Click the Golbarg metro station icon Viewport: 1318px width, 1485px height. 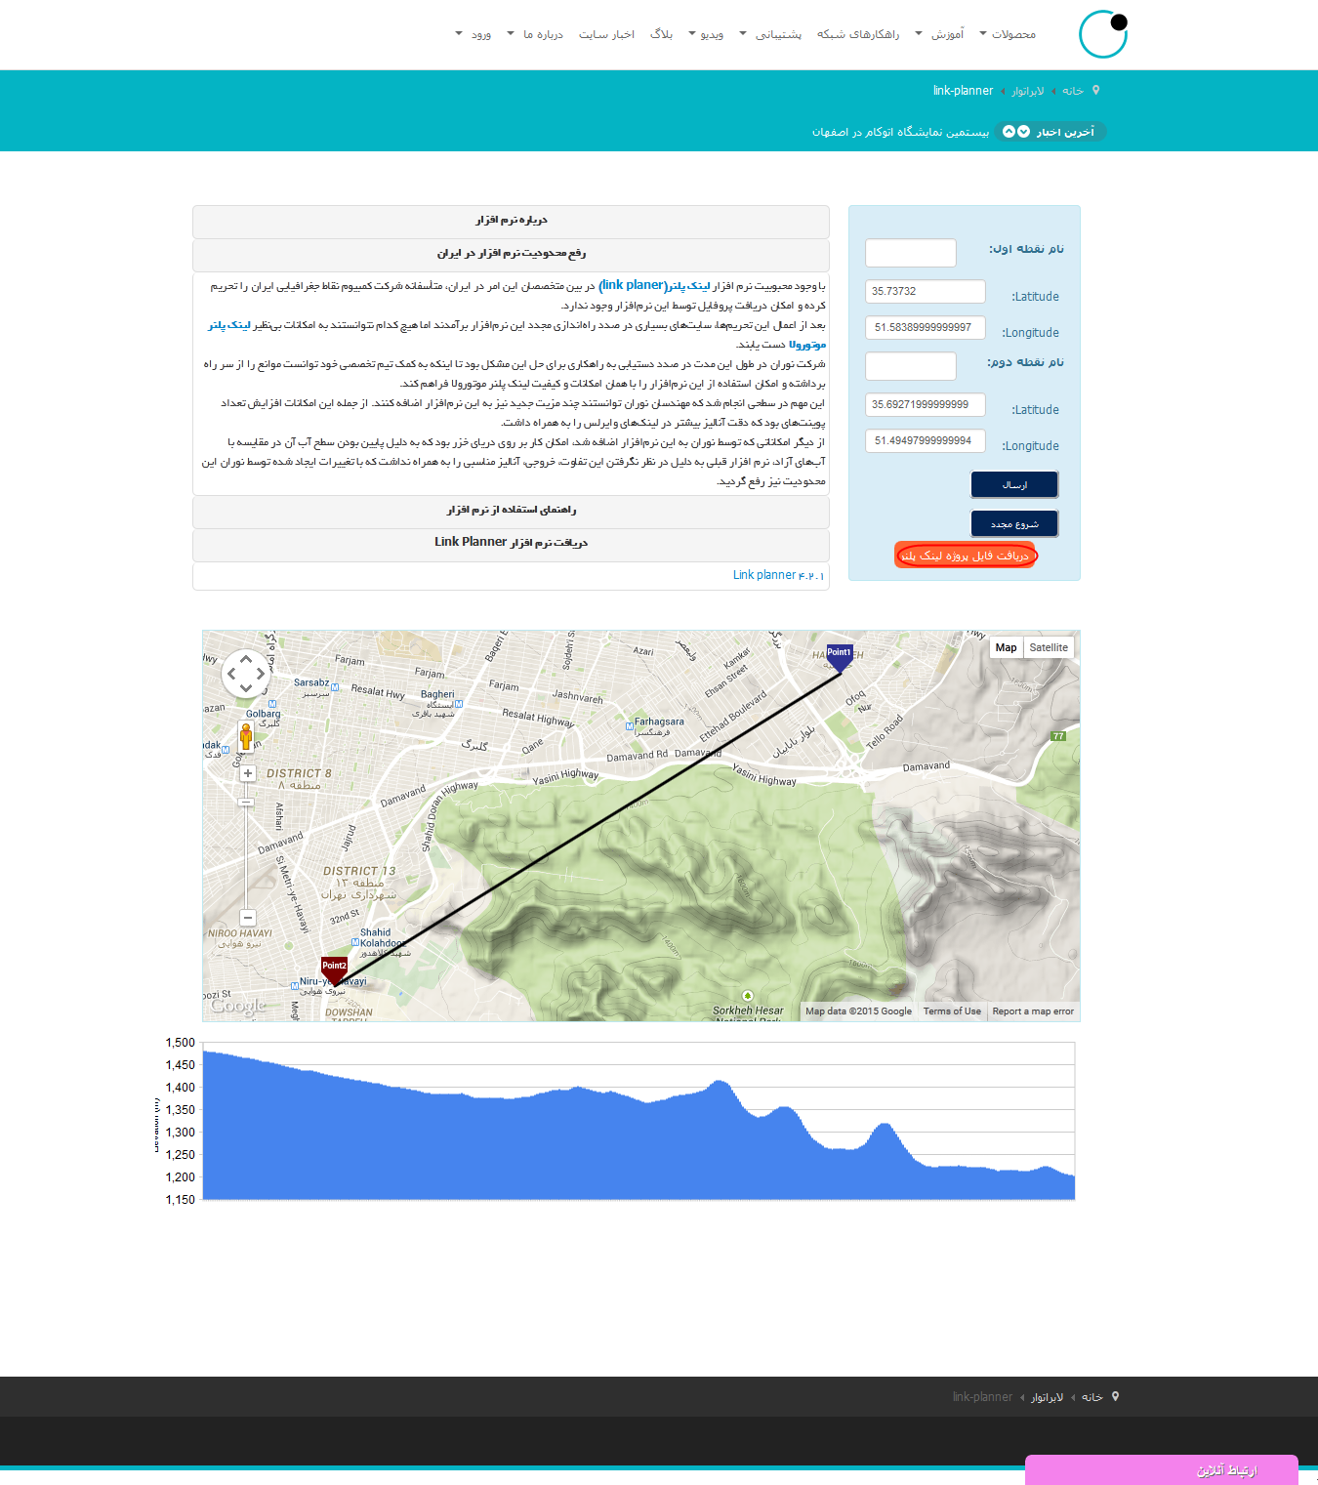click(x=271, y=704)
